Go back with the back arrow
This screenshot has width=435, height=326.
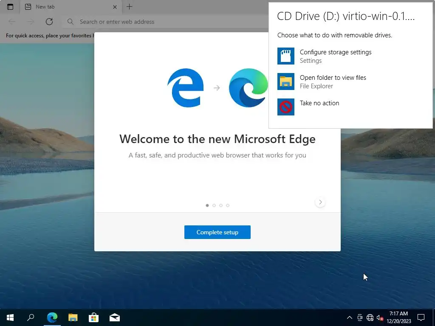pos(12,22)
